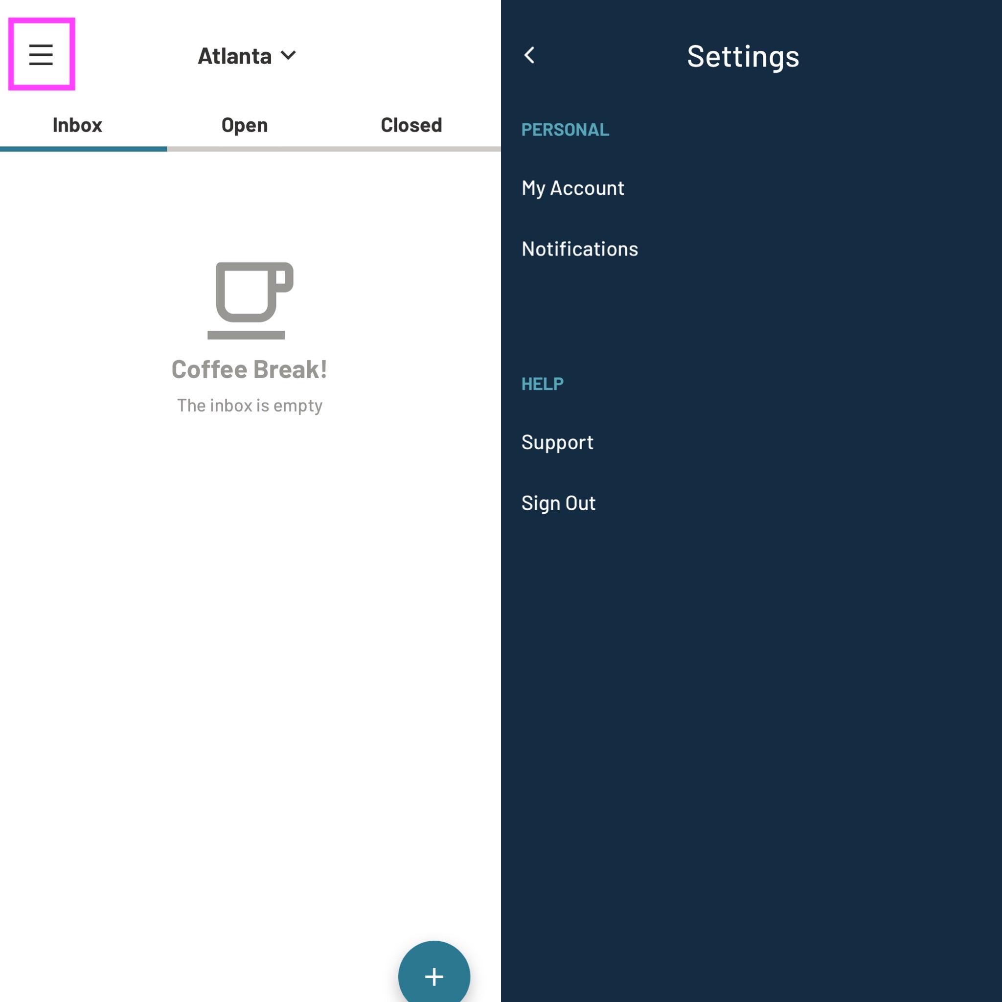Sign out of the account
Image resolution: width=1002 pixels, height=1002 pixels.
click(558, 503)
